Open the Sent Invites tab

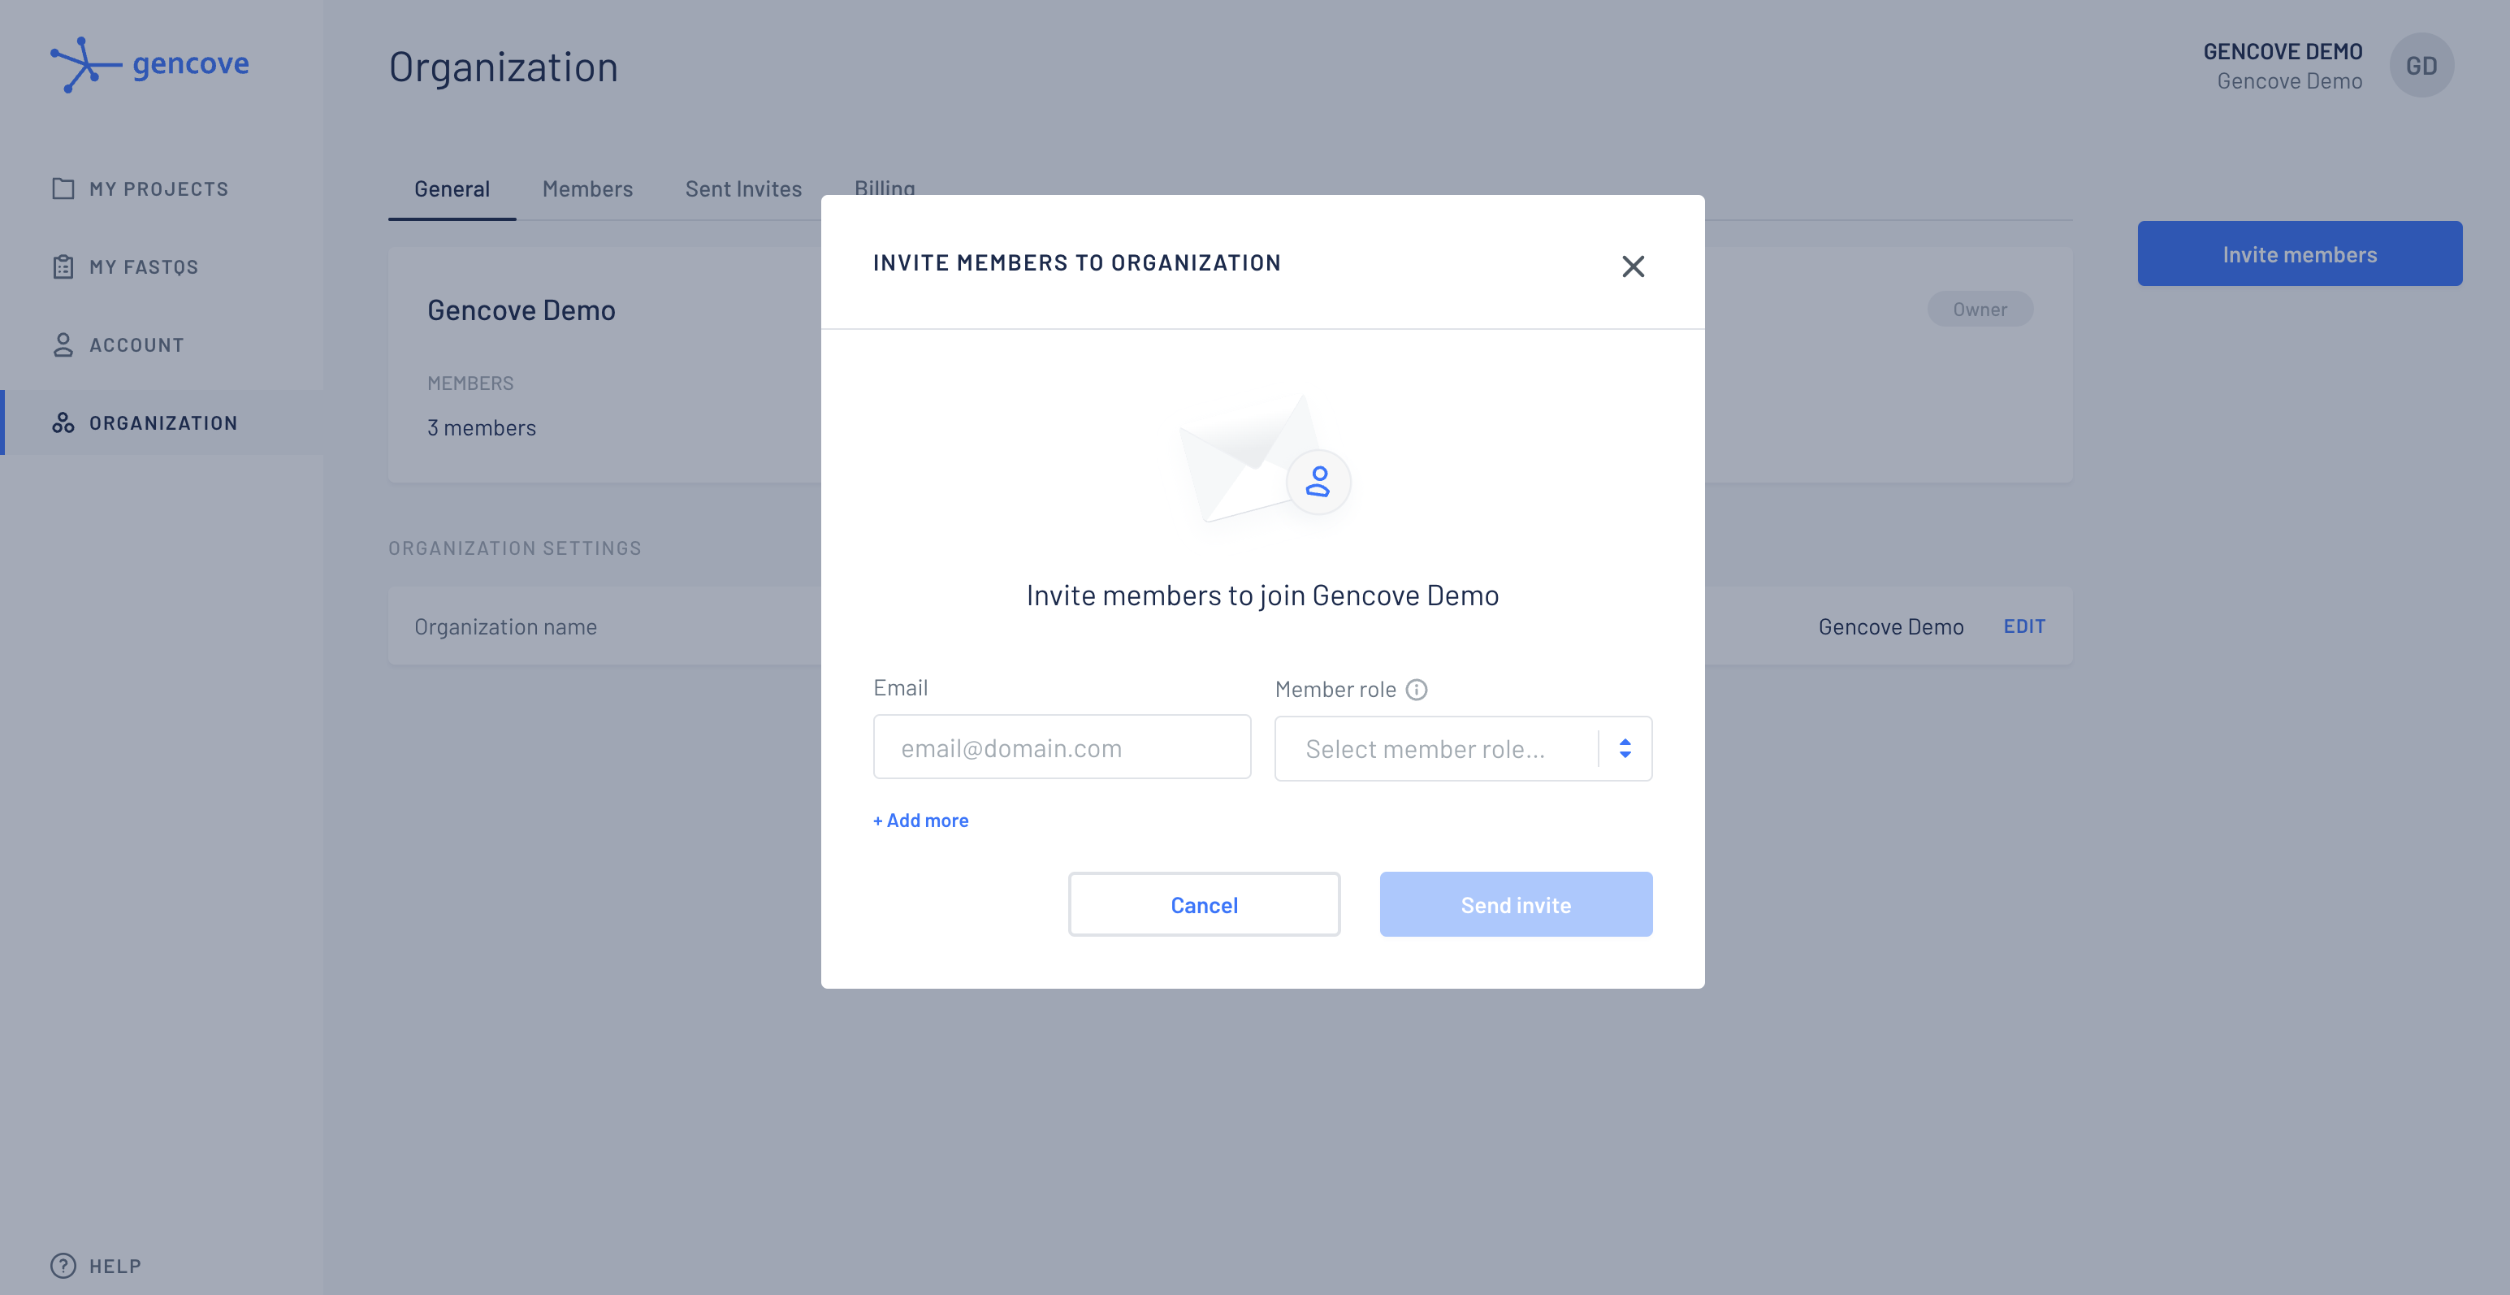coord(743,189)
